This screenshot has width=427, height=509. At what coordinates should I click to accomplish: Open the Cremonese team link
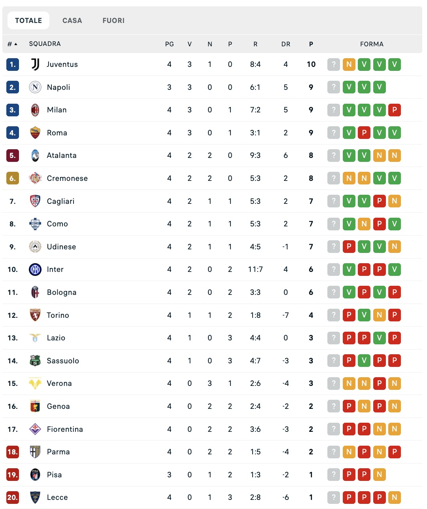(67, 179)
